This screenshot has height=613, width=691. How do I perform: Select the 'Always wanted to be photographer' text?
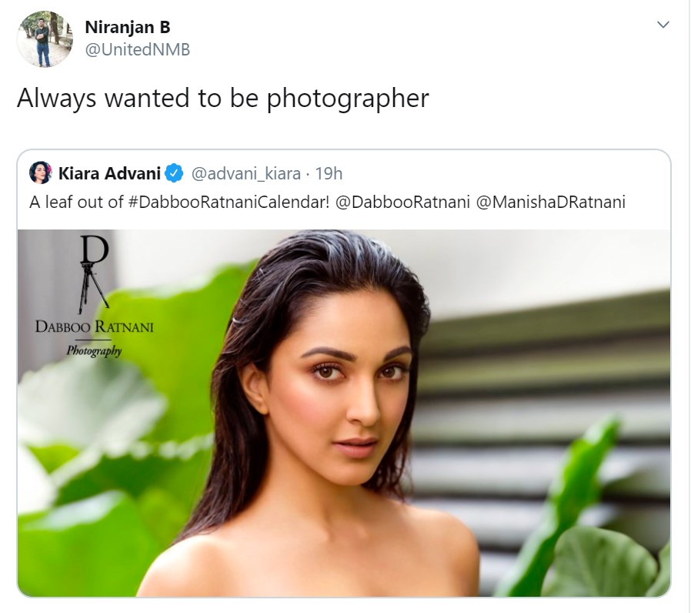tap(222, 99)
